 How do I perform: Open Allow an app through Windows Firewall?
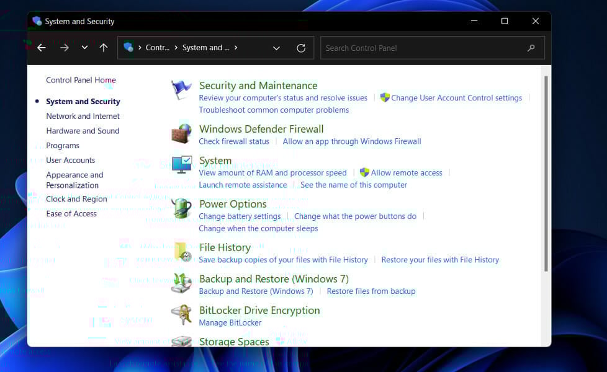[352, 141]
